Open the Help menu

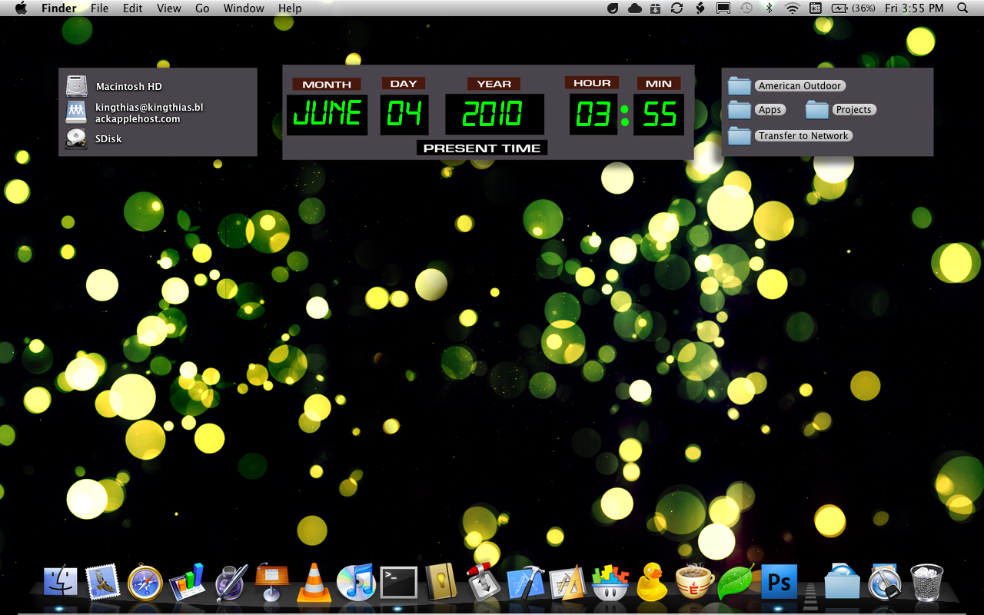(290, 8)
